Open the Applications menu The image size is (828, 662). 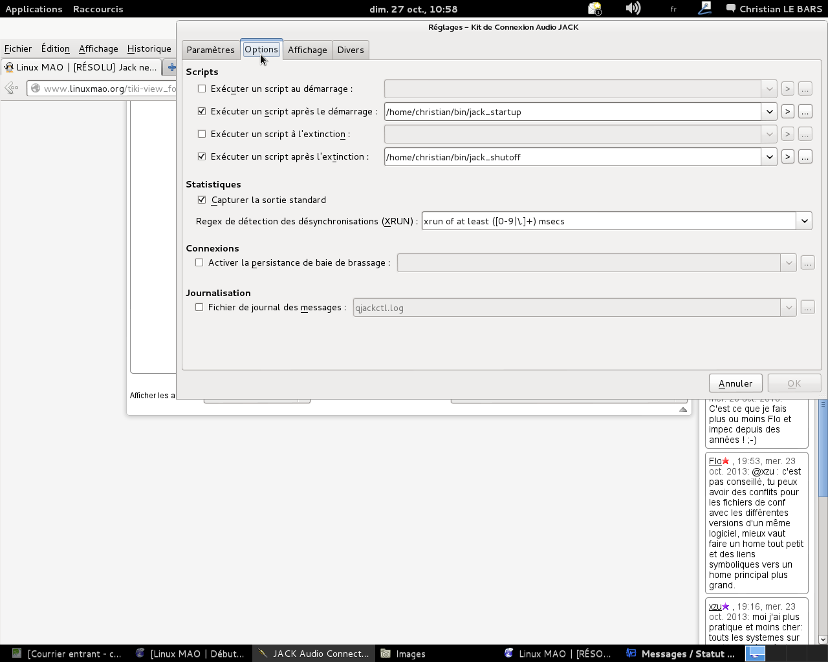click(x=34, y=9)
